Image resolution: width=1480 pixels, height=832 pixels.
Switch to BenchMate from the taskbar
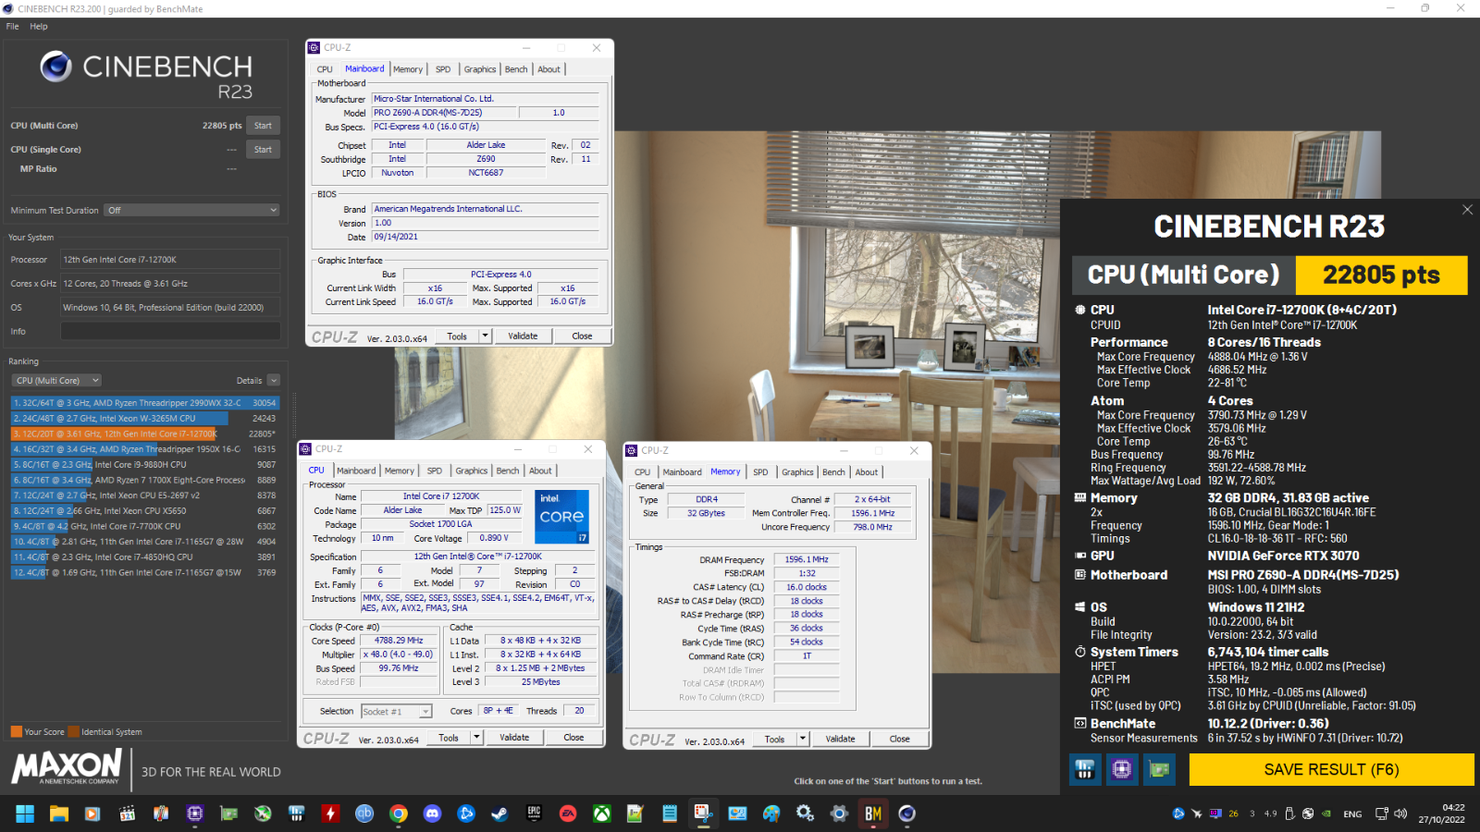click(x=873, y=814)
